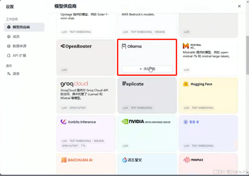The width and height of the screenshot is (249, 176).
Task: Click the SPEECH2TEXT tag on Xorbits card
Action: pos(70,146)
